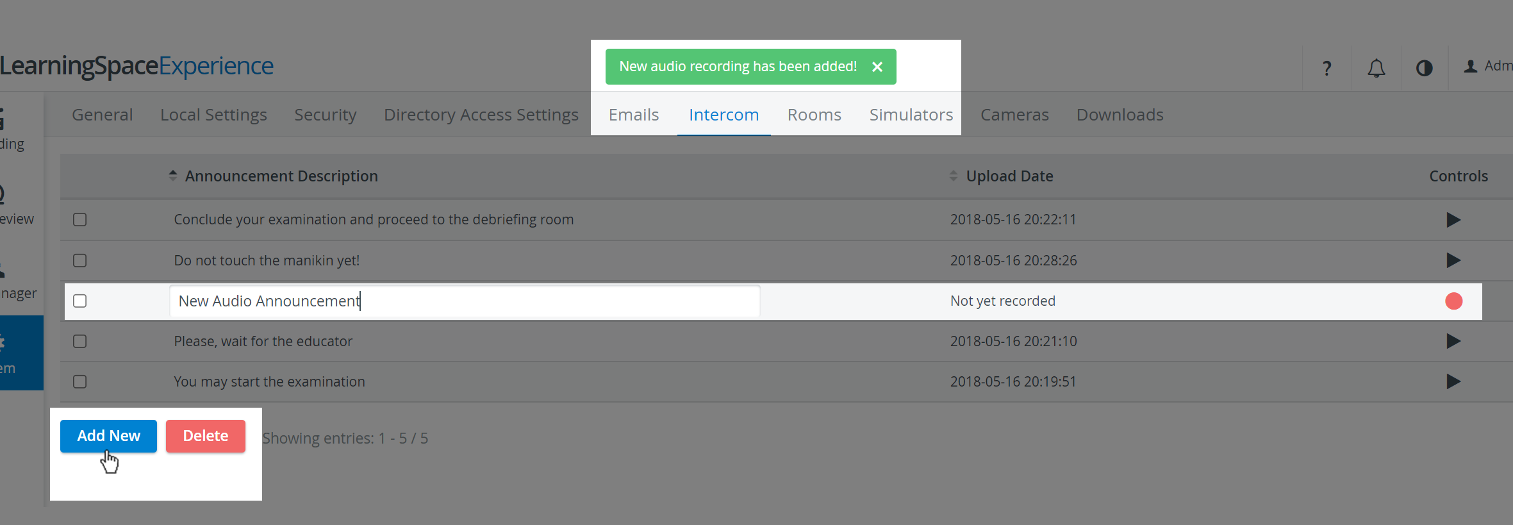Screen dimensions: 1513x525
Task: Sort by Upload Date column arrow
Action: 954,176
